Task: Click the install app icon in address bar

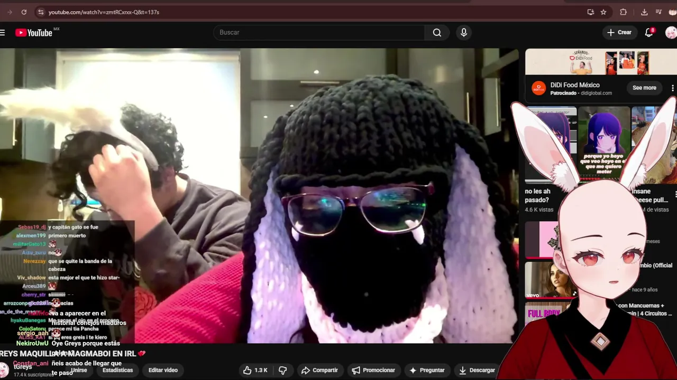Action: pos(590,12)
